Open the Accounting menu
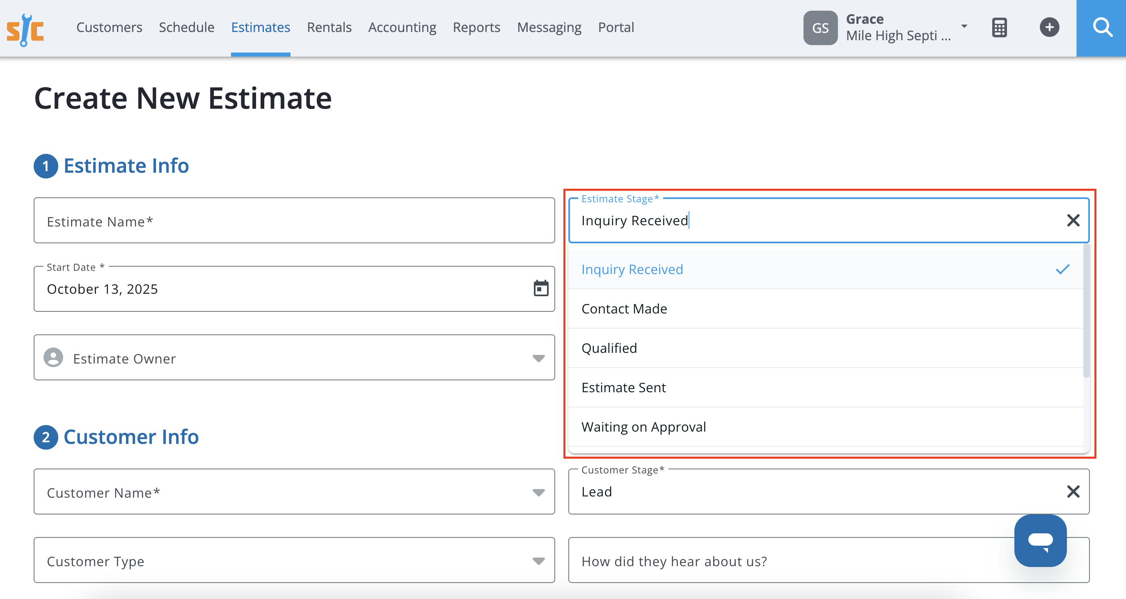The height and width of the screenshot is (599, 1126). [402, 27]
